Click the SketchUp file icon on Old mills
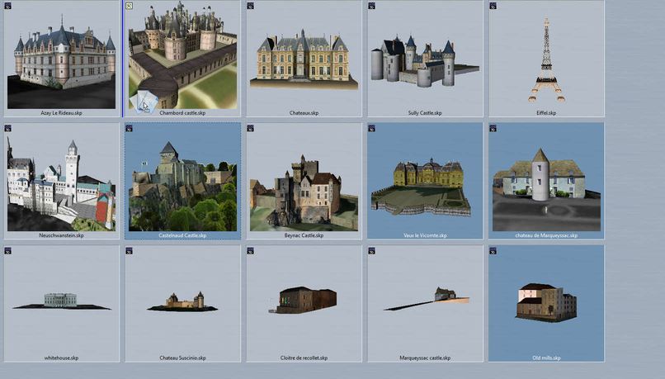Image resolution: width=665 pixels, height=379 pixels. click(493, 251)
